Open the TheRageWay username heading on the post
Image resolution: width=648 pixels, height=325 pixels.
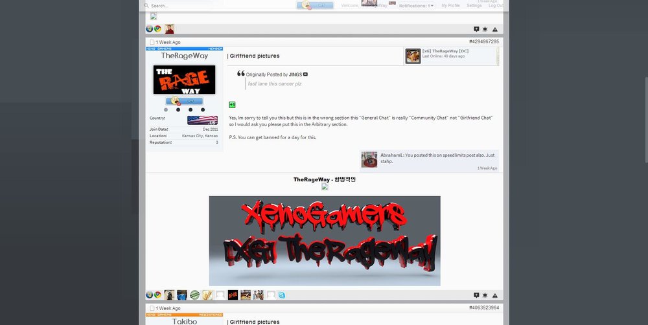click(x=184, y=56)
